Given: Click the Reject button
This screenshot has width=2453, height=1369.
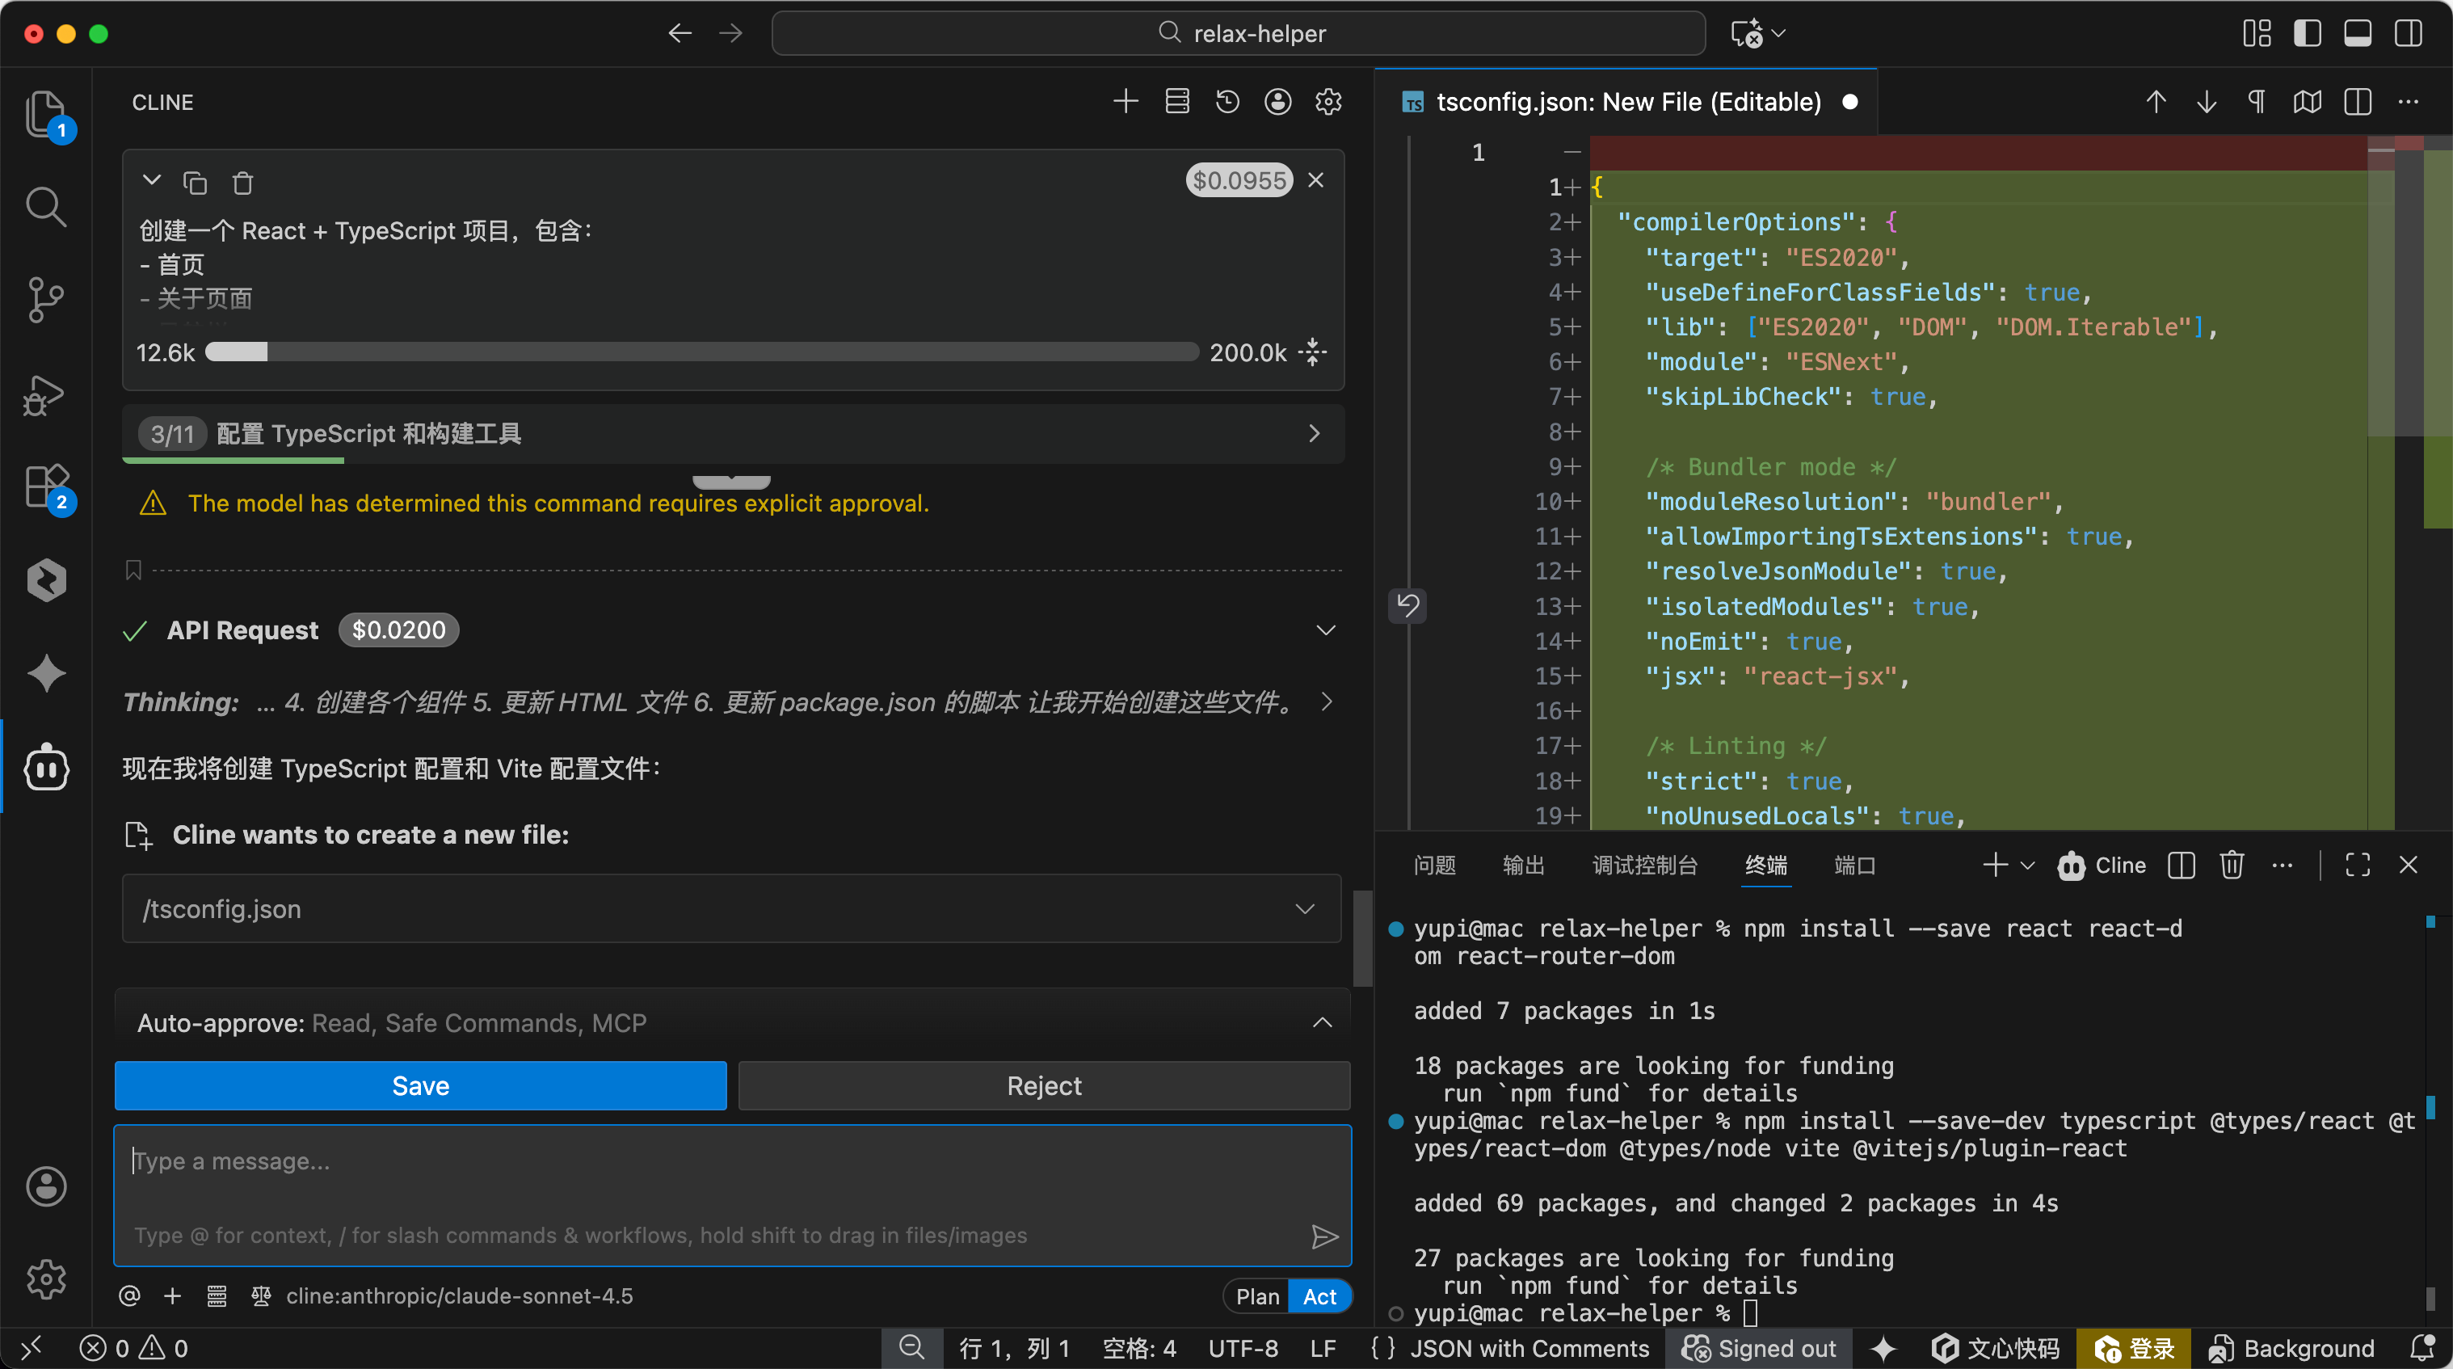Looking at the screenshot, I should point(1044,1085).
